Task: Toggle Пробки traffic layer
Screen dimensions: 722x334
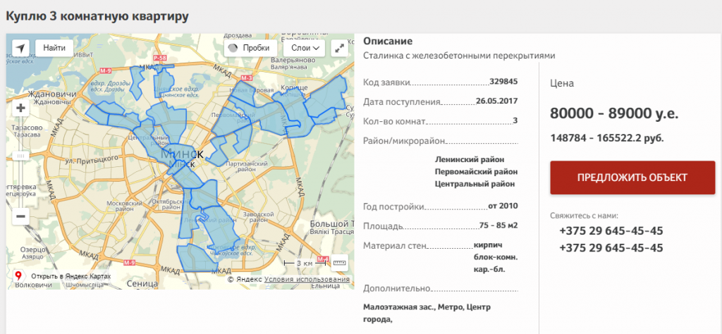Action: click(x=248, y=48)
